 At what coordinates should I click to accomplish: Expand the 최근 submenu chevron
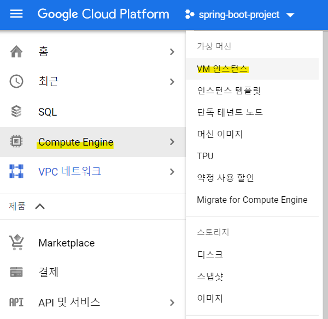[x=172, y=82]
